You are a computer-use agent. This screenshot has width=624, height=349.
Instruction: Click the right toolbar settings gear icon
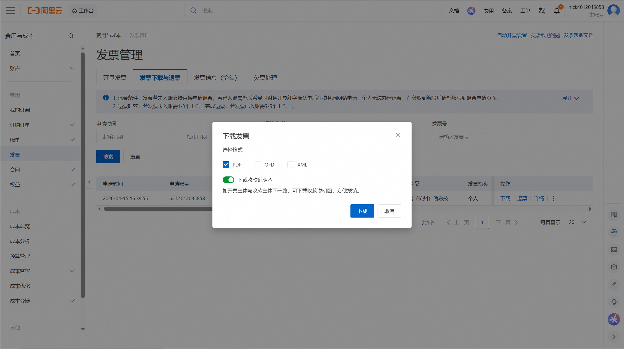point(614,267)
